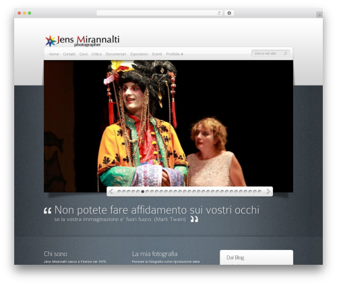337x285 pixels.
Task: Jump to the first slider dot
Action: pyautogui.click(x=119, y=191)
